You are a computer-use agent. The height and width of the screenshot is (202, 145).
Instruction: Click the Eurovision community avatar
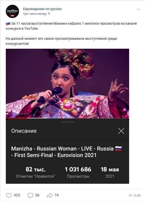click(x=12, y=11)
